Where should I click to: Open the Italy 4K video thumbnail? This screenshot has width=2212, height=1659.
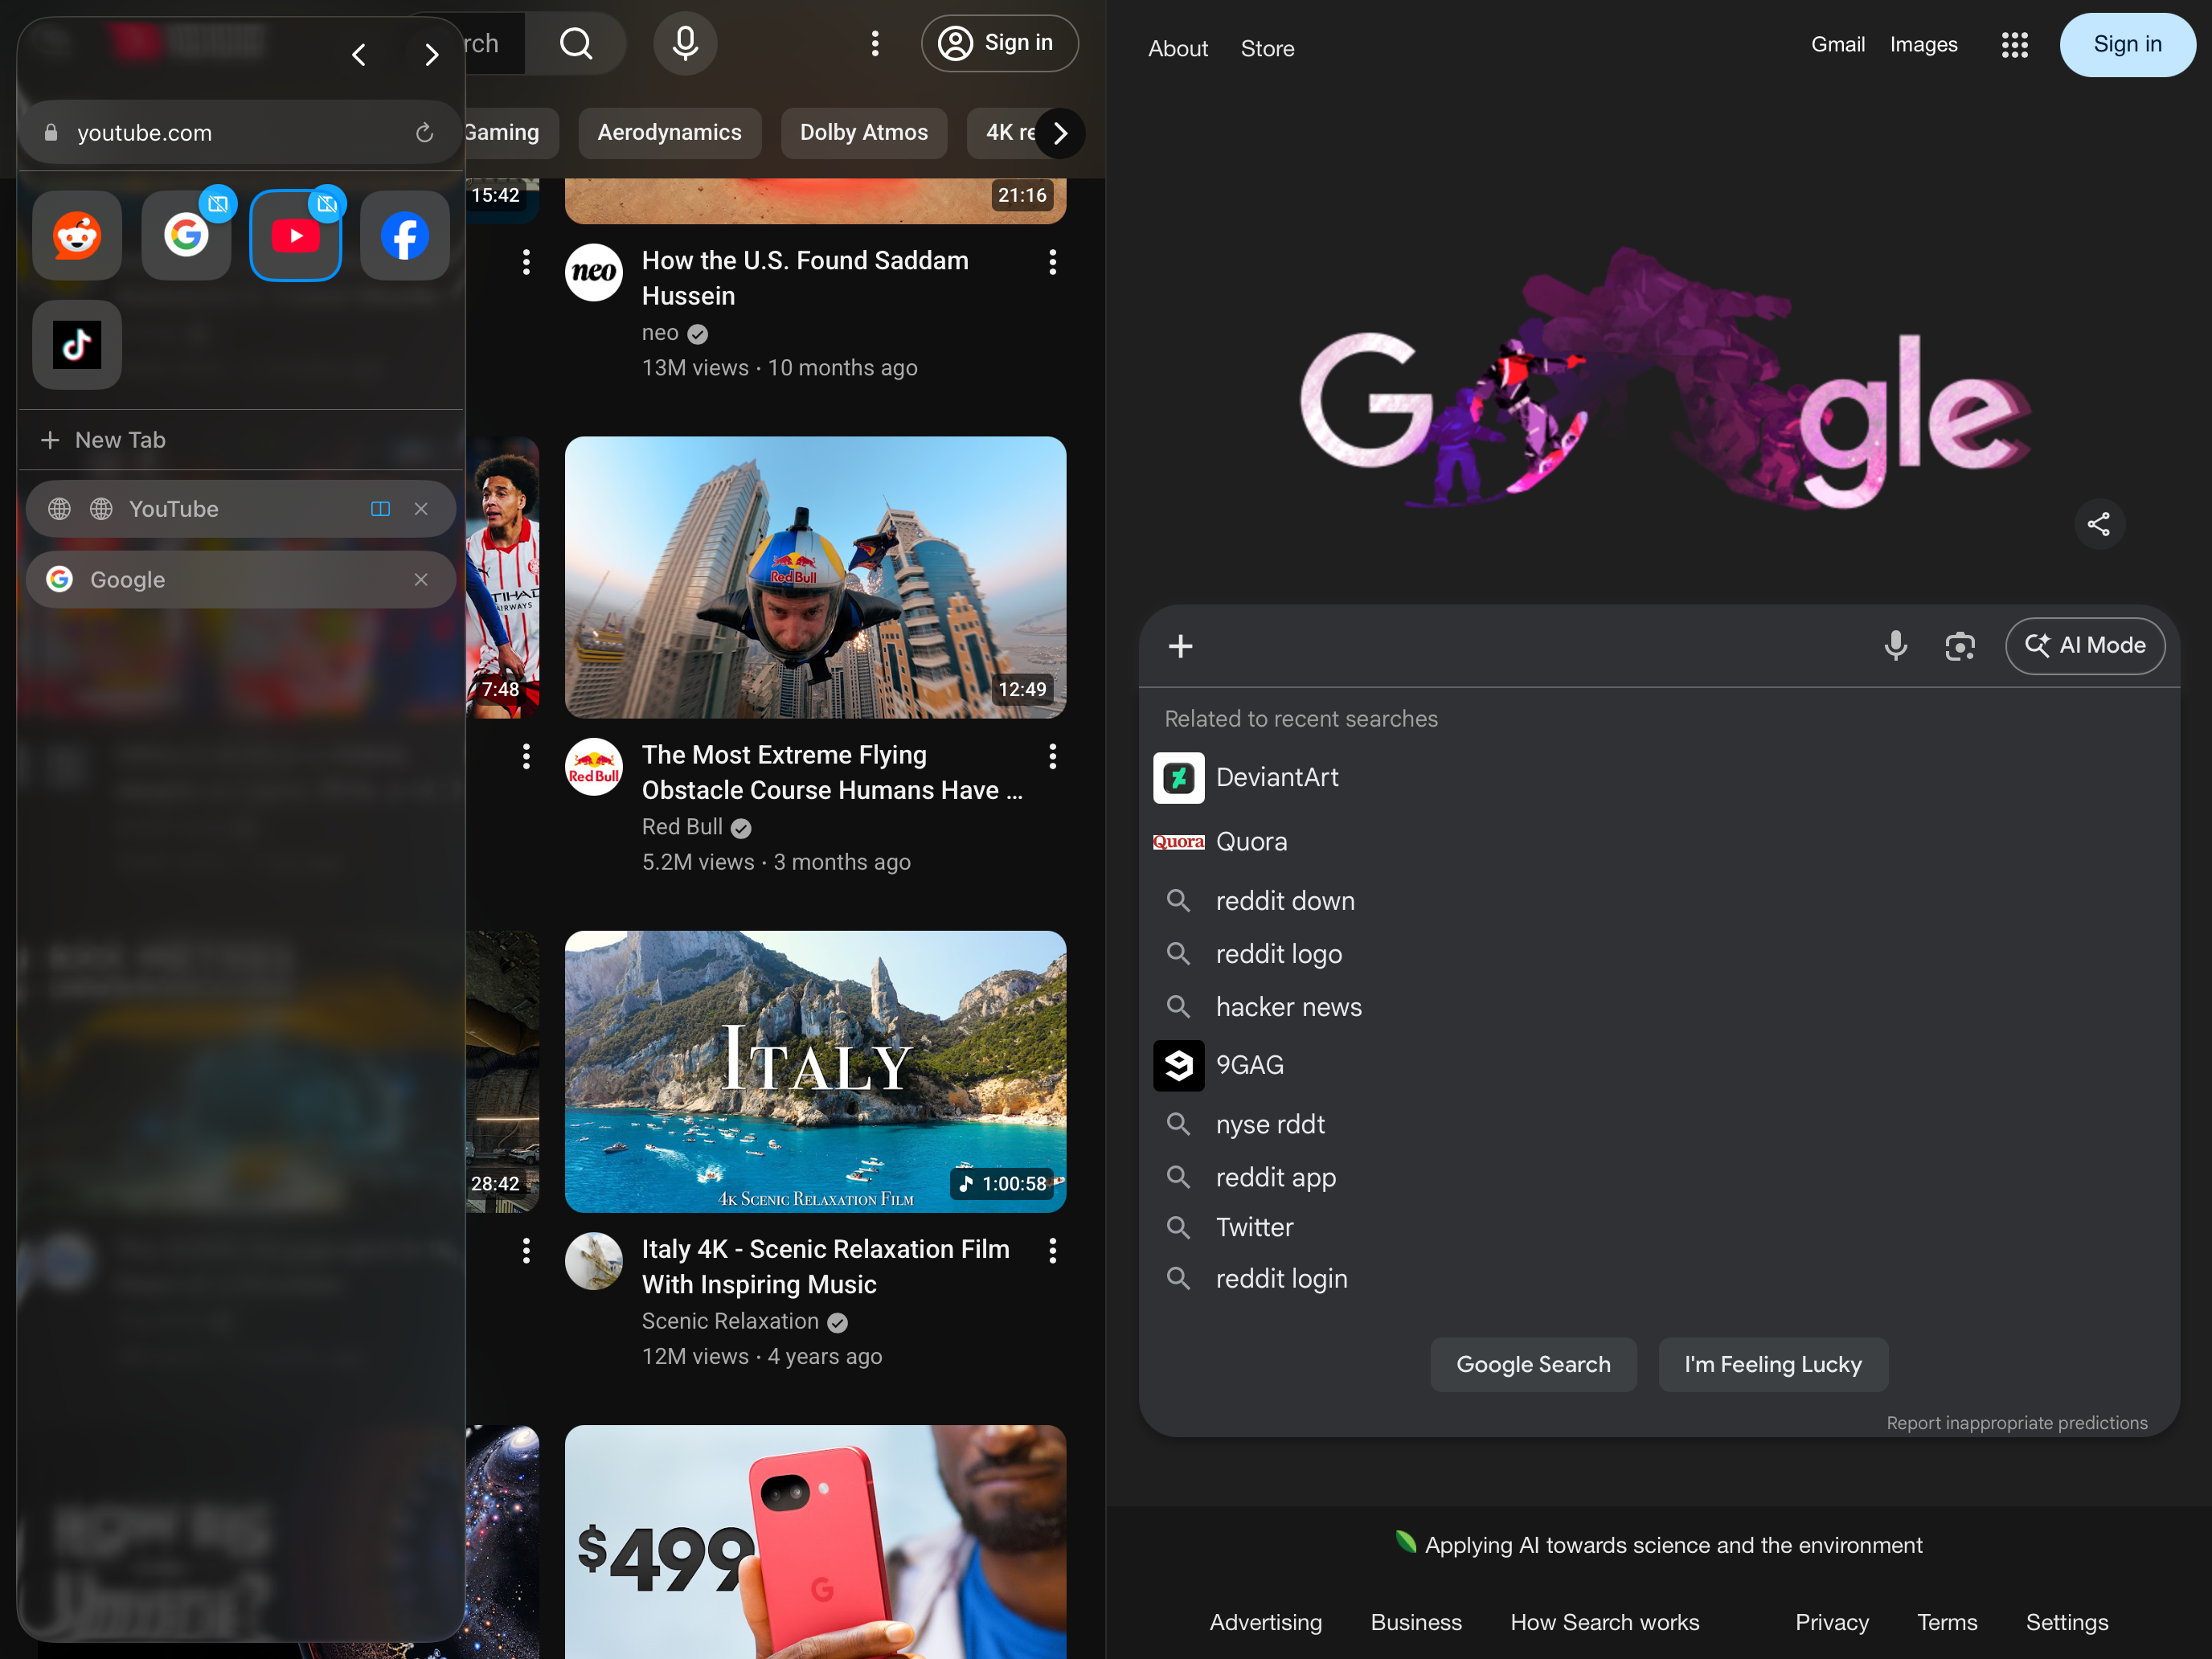815,1071
